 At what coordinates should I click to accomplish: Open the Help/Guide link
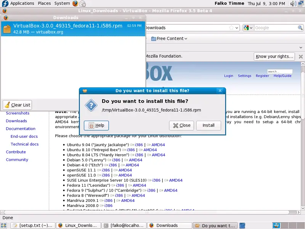(283, 76)
